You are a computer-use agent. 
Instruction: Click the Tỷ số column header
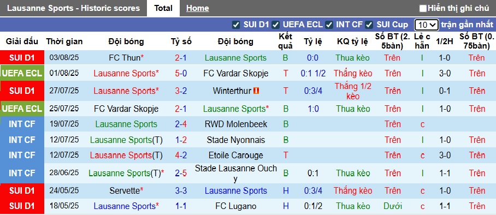pos(181,41)
